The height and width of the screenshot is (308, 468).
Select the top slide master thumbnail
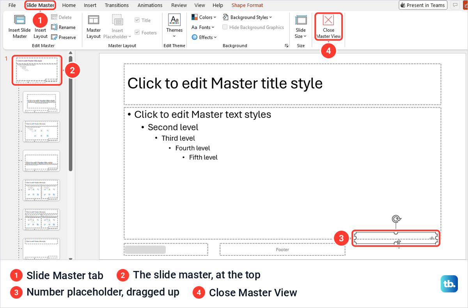point(37,70)
